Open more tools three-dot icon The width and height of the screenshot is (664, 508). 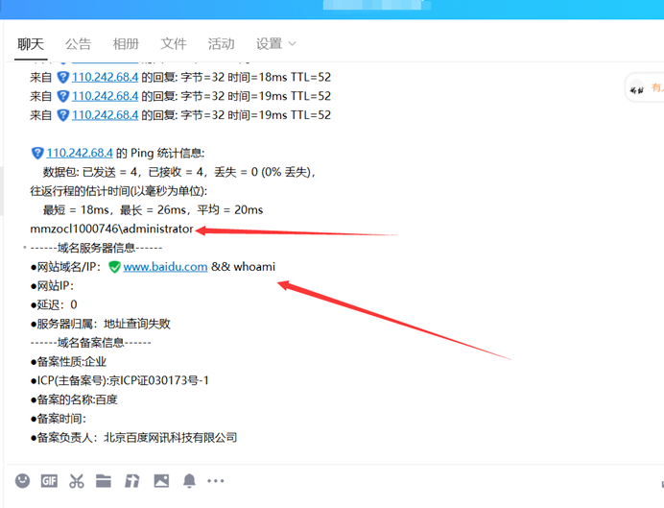point(216,480)
